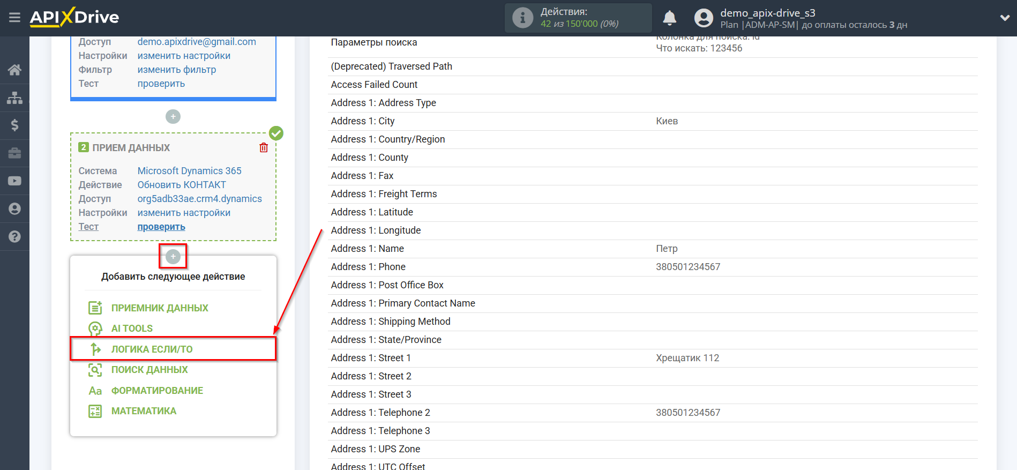Select ФОРМАТИРОВАНИЕ action

157,391
